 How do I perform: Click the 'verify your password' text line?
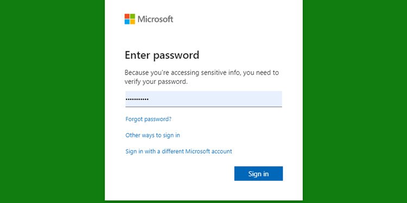pos(156,82)
